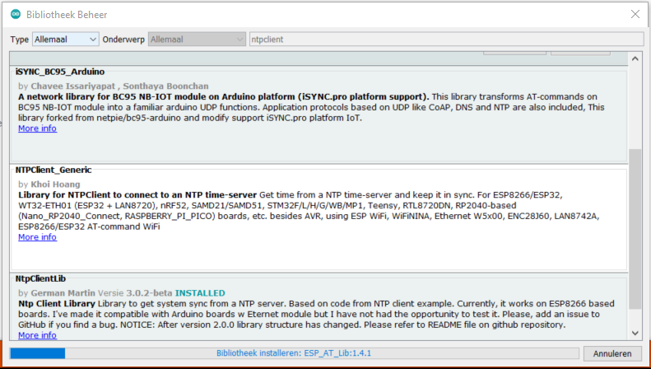Select the NTPClient_Generic library title
651x369 pixels.
coord(53,170)
